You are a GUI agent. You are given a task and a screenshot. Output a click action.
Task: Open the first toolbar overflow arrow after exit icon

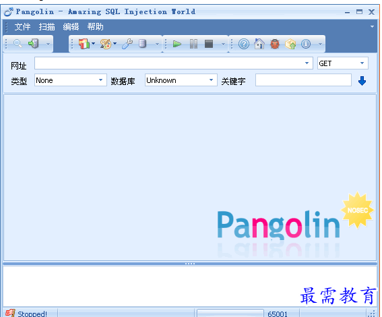(x=48, y=45)
